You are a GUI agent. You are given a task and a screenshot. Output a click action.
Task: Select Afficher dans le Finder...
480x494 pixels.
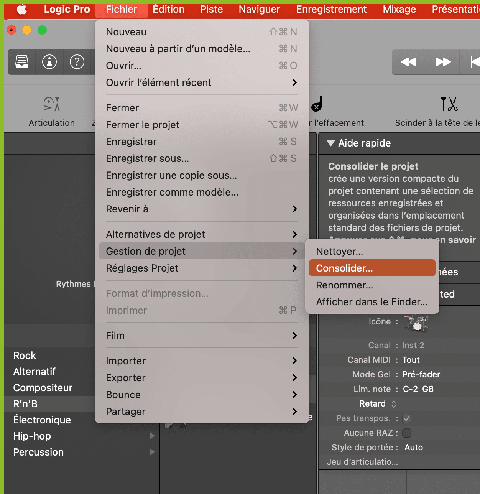[372, 302]
